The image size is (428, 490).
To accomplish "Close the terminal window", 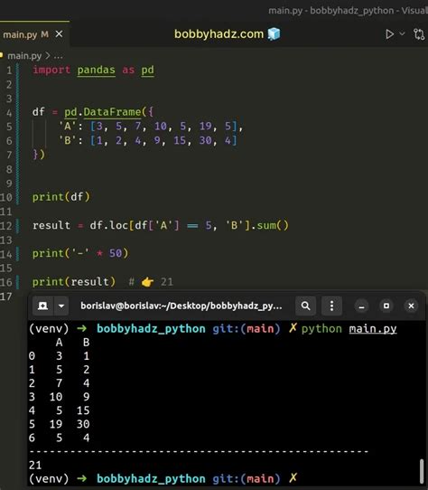I will click(411, 306).
